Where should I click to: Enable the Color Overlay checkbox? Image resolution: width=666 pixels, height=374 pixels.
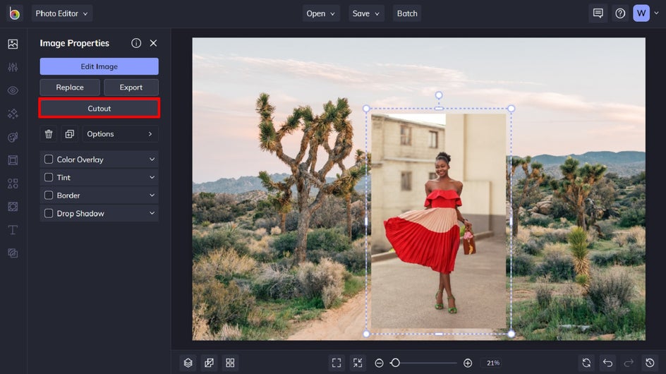point(49,159)
